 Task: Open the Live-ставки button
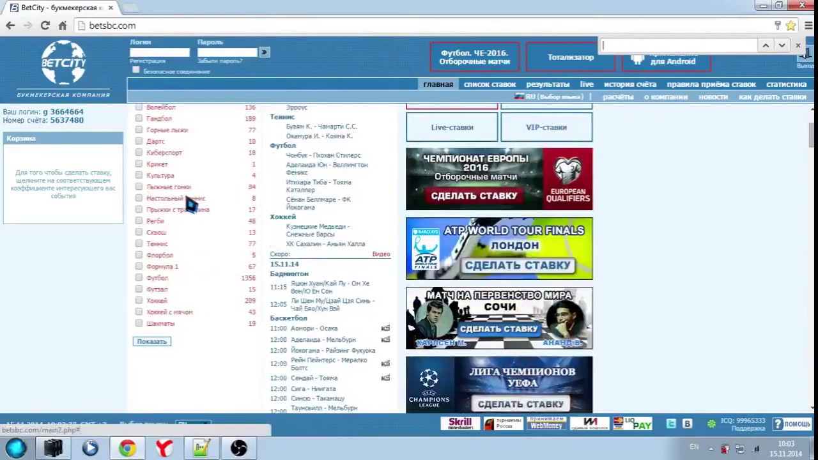point(452,127)
